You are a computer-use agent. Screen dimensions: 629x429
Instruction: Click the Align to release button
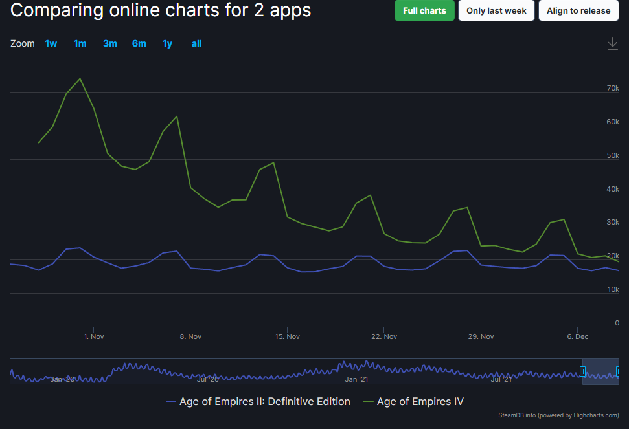click(x=578, y=11)
